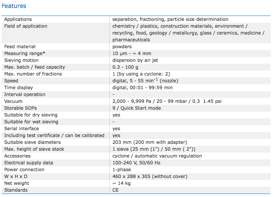Click the Sieving motion label
Viewport: 274px width, 197px height.
[21, 60]
